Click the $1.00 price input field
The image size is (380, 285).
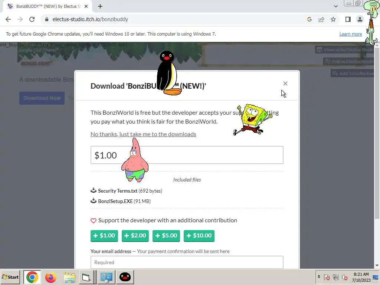click(187, 155)
